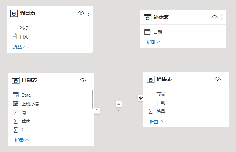236x152 pixels.
Task: Hide the 补休表 table
Action: tap(214, 18)
